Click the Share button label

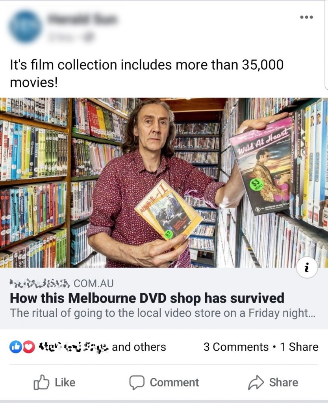(x=284, y=383)
